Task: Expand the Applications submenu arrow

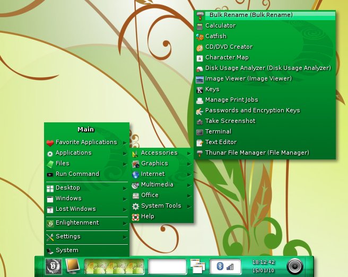Action: 125,154
